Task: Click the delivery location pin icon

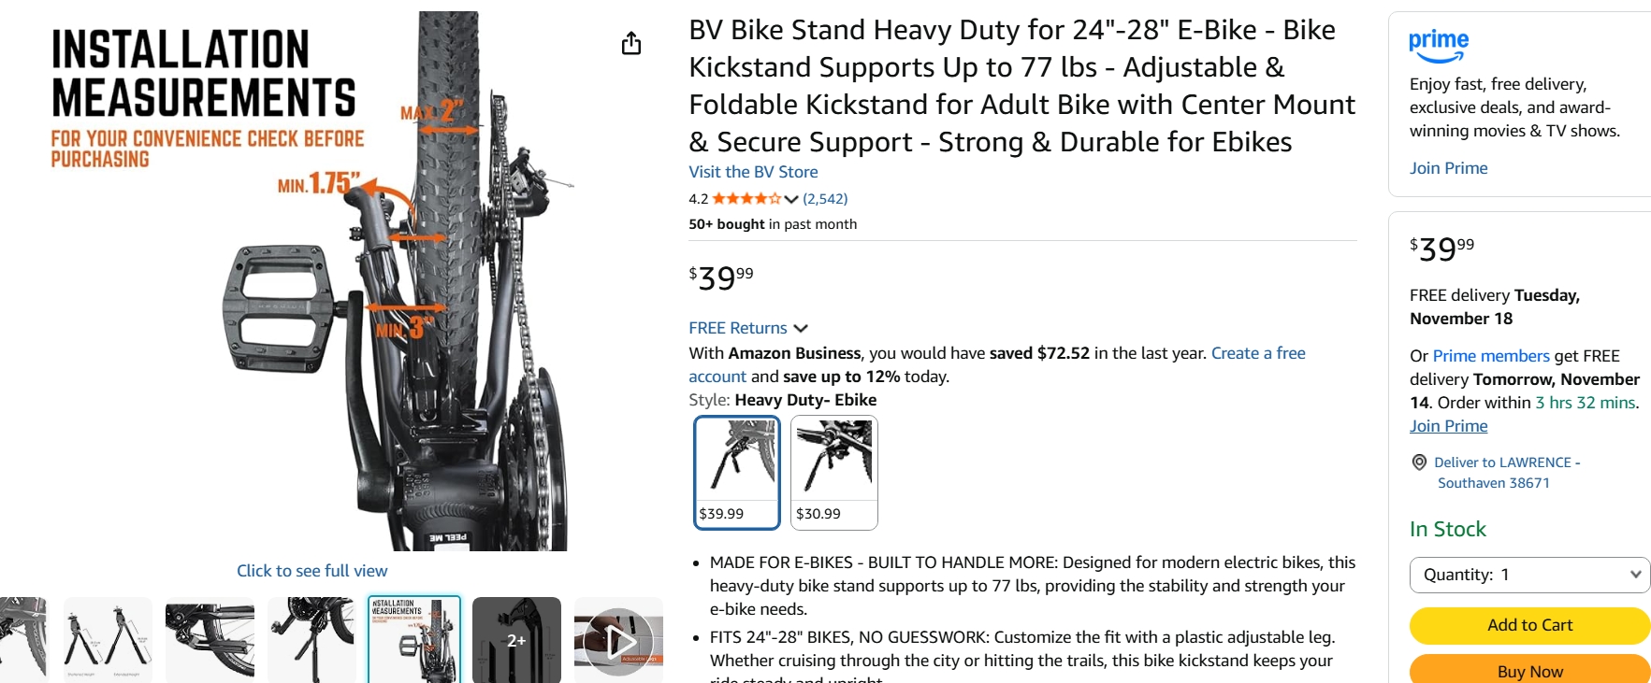Action: pos(1418,462)
